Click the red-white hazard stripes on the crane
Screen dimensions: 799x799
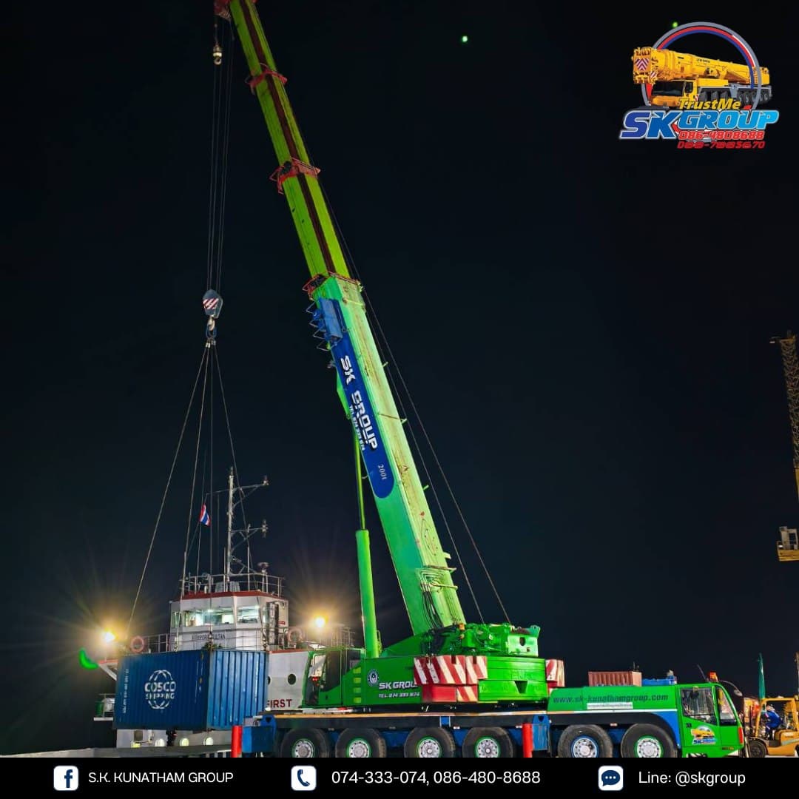(x=449, y=670)
